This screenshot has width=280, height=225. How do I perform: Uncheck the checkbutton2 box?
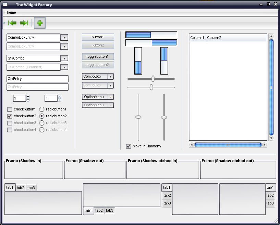point(10,116)
